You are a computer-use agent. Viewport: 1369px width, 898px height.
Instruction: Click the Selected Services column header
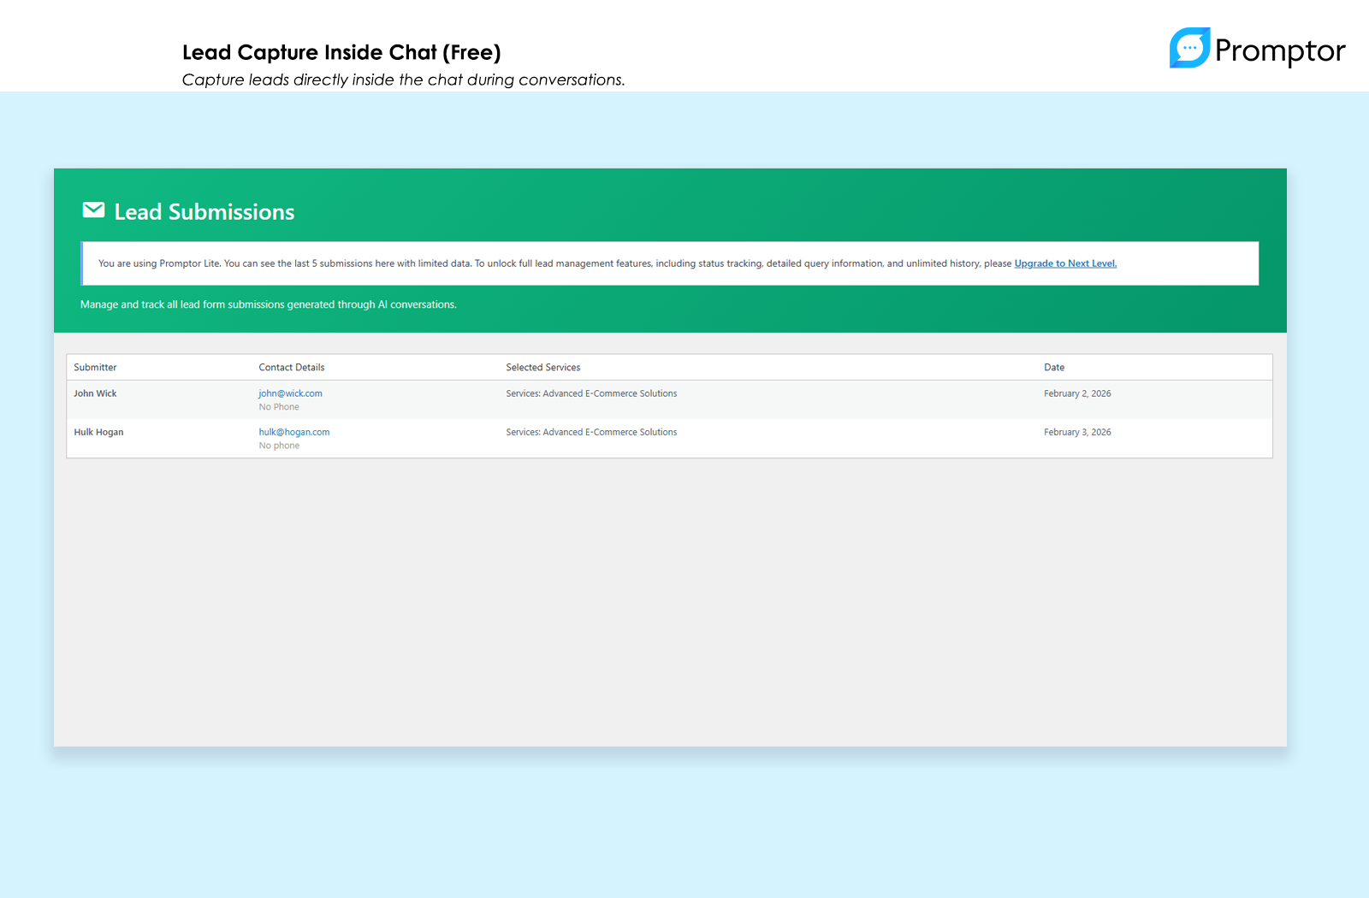pyautogui.click(x=543, y=368)
